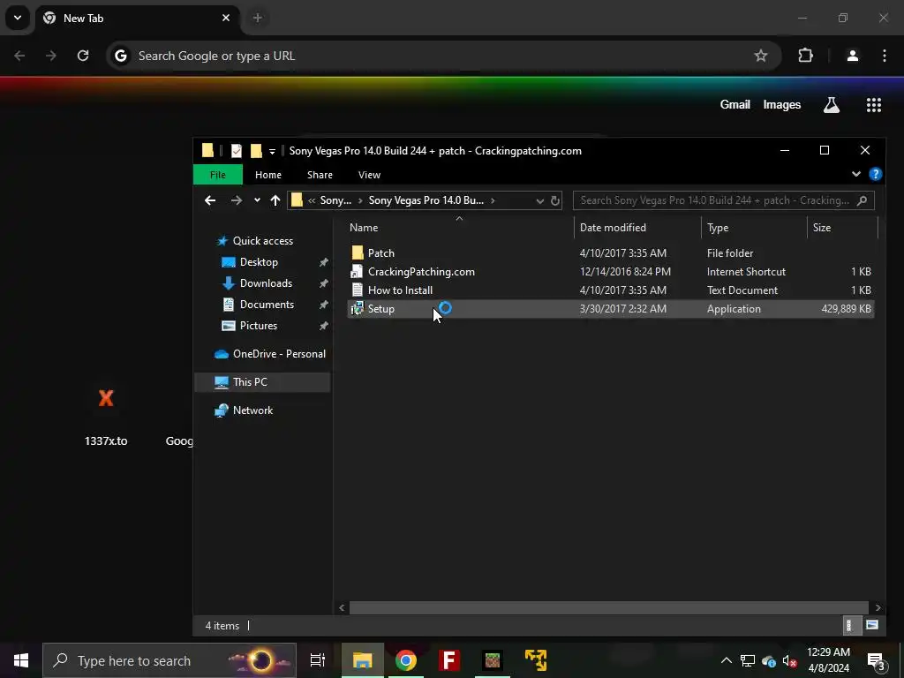Viewport: 904px width, 678px height.
Task: Open Chrome three-dot menu
Action: [x=885, y=56]
